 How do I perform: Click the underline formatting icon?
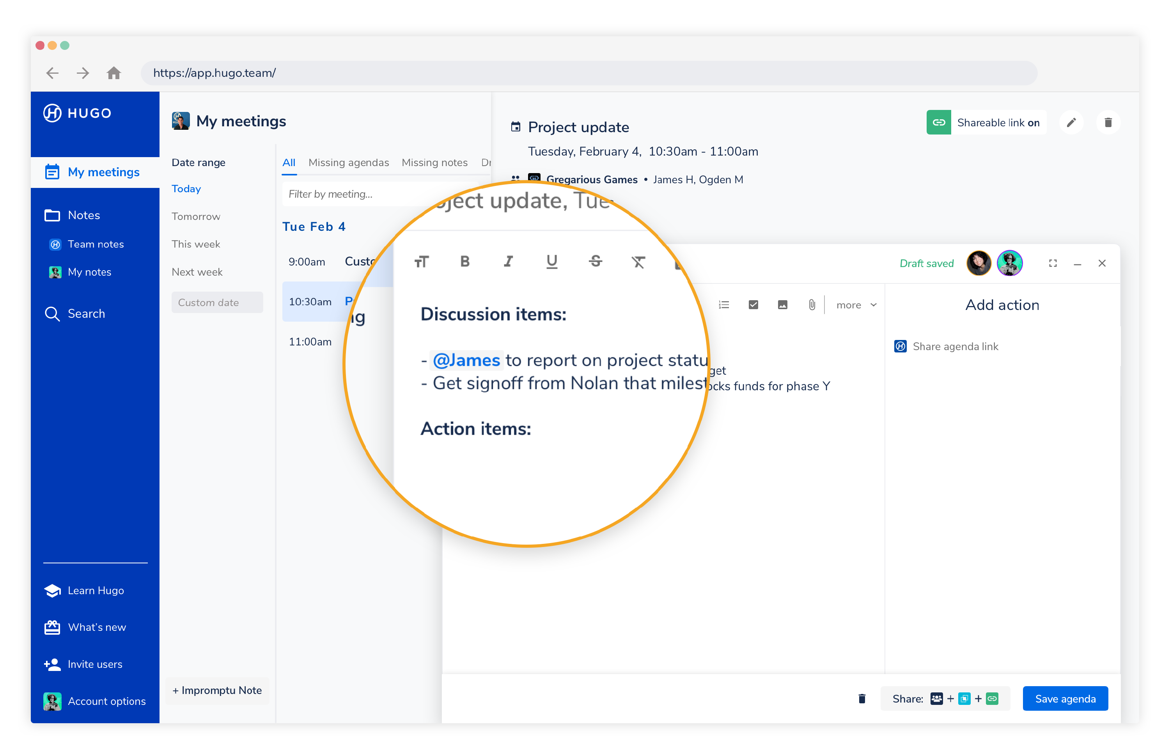pyautogui.click(x=552, y=262)
